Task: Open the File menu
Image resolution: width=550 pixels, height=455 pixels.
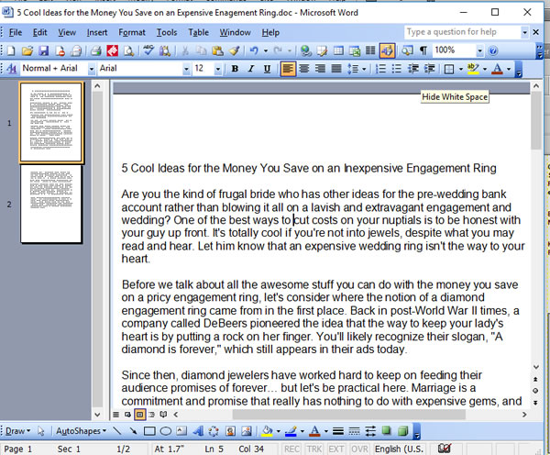Action: point(16,32)
